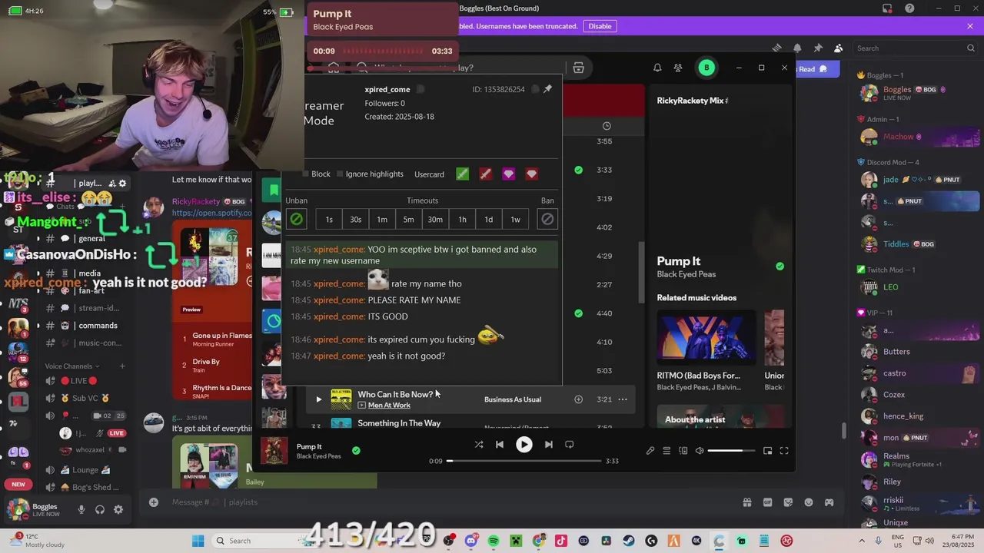Open About the artist card
The width and height of the screenshot is (984, 553).
point(720,417)
